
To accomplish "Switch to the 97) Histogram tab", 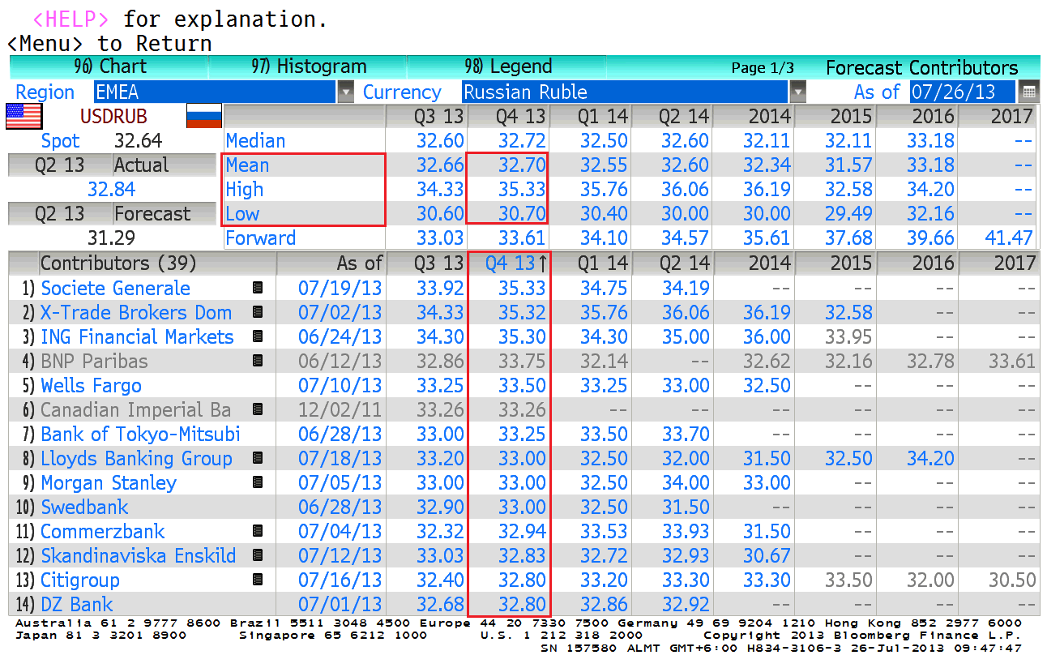I will (x=309, y=66).
